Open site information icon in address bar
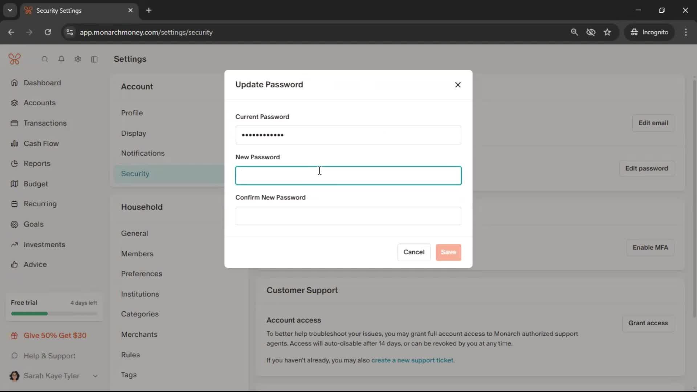Image resolution: width=697 pixels, height=392 pixels. (70, 32)
